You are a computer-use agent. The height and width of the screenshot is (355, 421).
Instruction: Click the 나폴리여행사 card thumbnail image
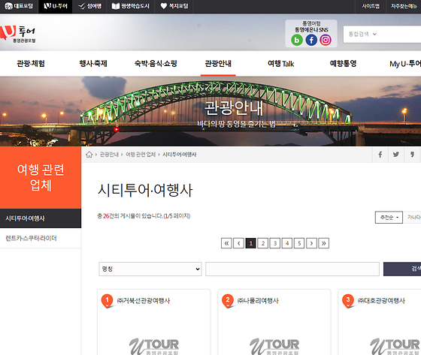pos(274,346)
